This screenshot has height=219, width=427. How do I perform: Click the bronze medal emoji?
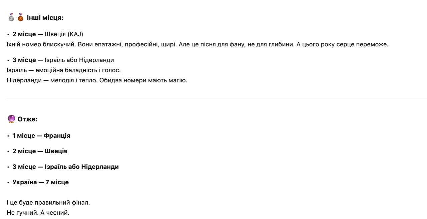[x=20, y=17]
